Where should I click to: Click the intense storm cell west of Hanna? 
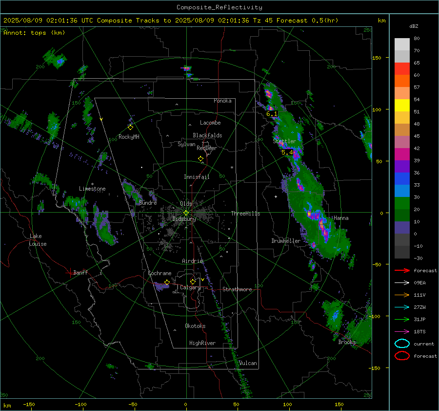coord(319,222)
